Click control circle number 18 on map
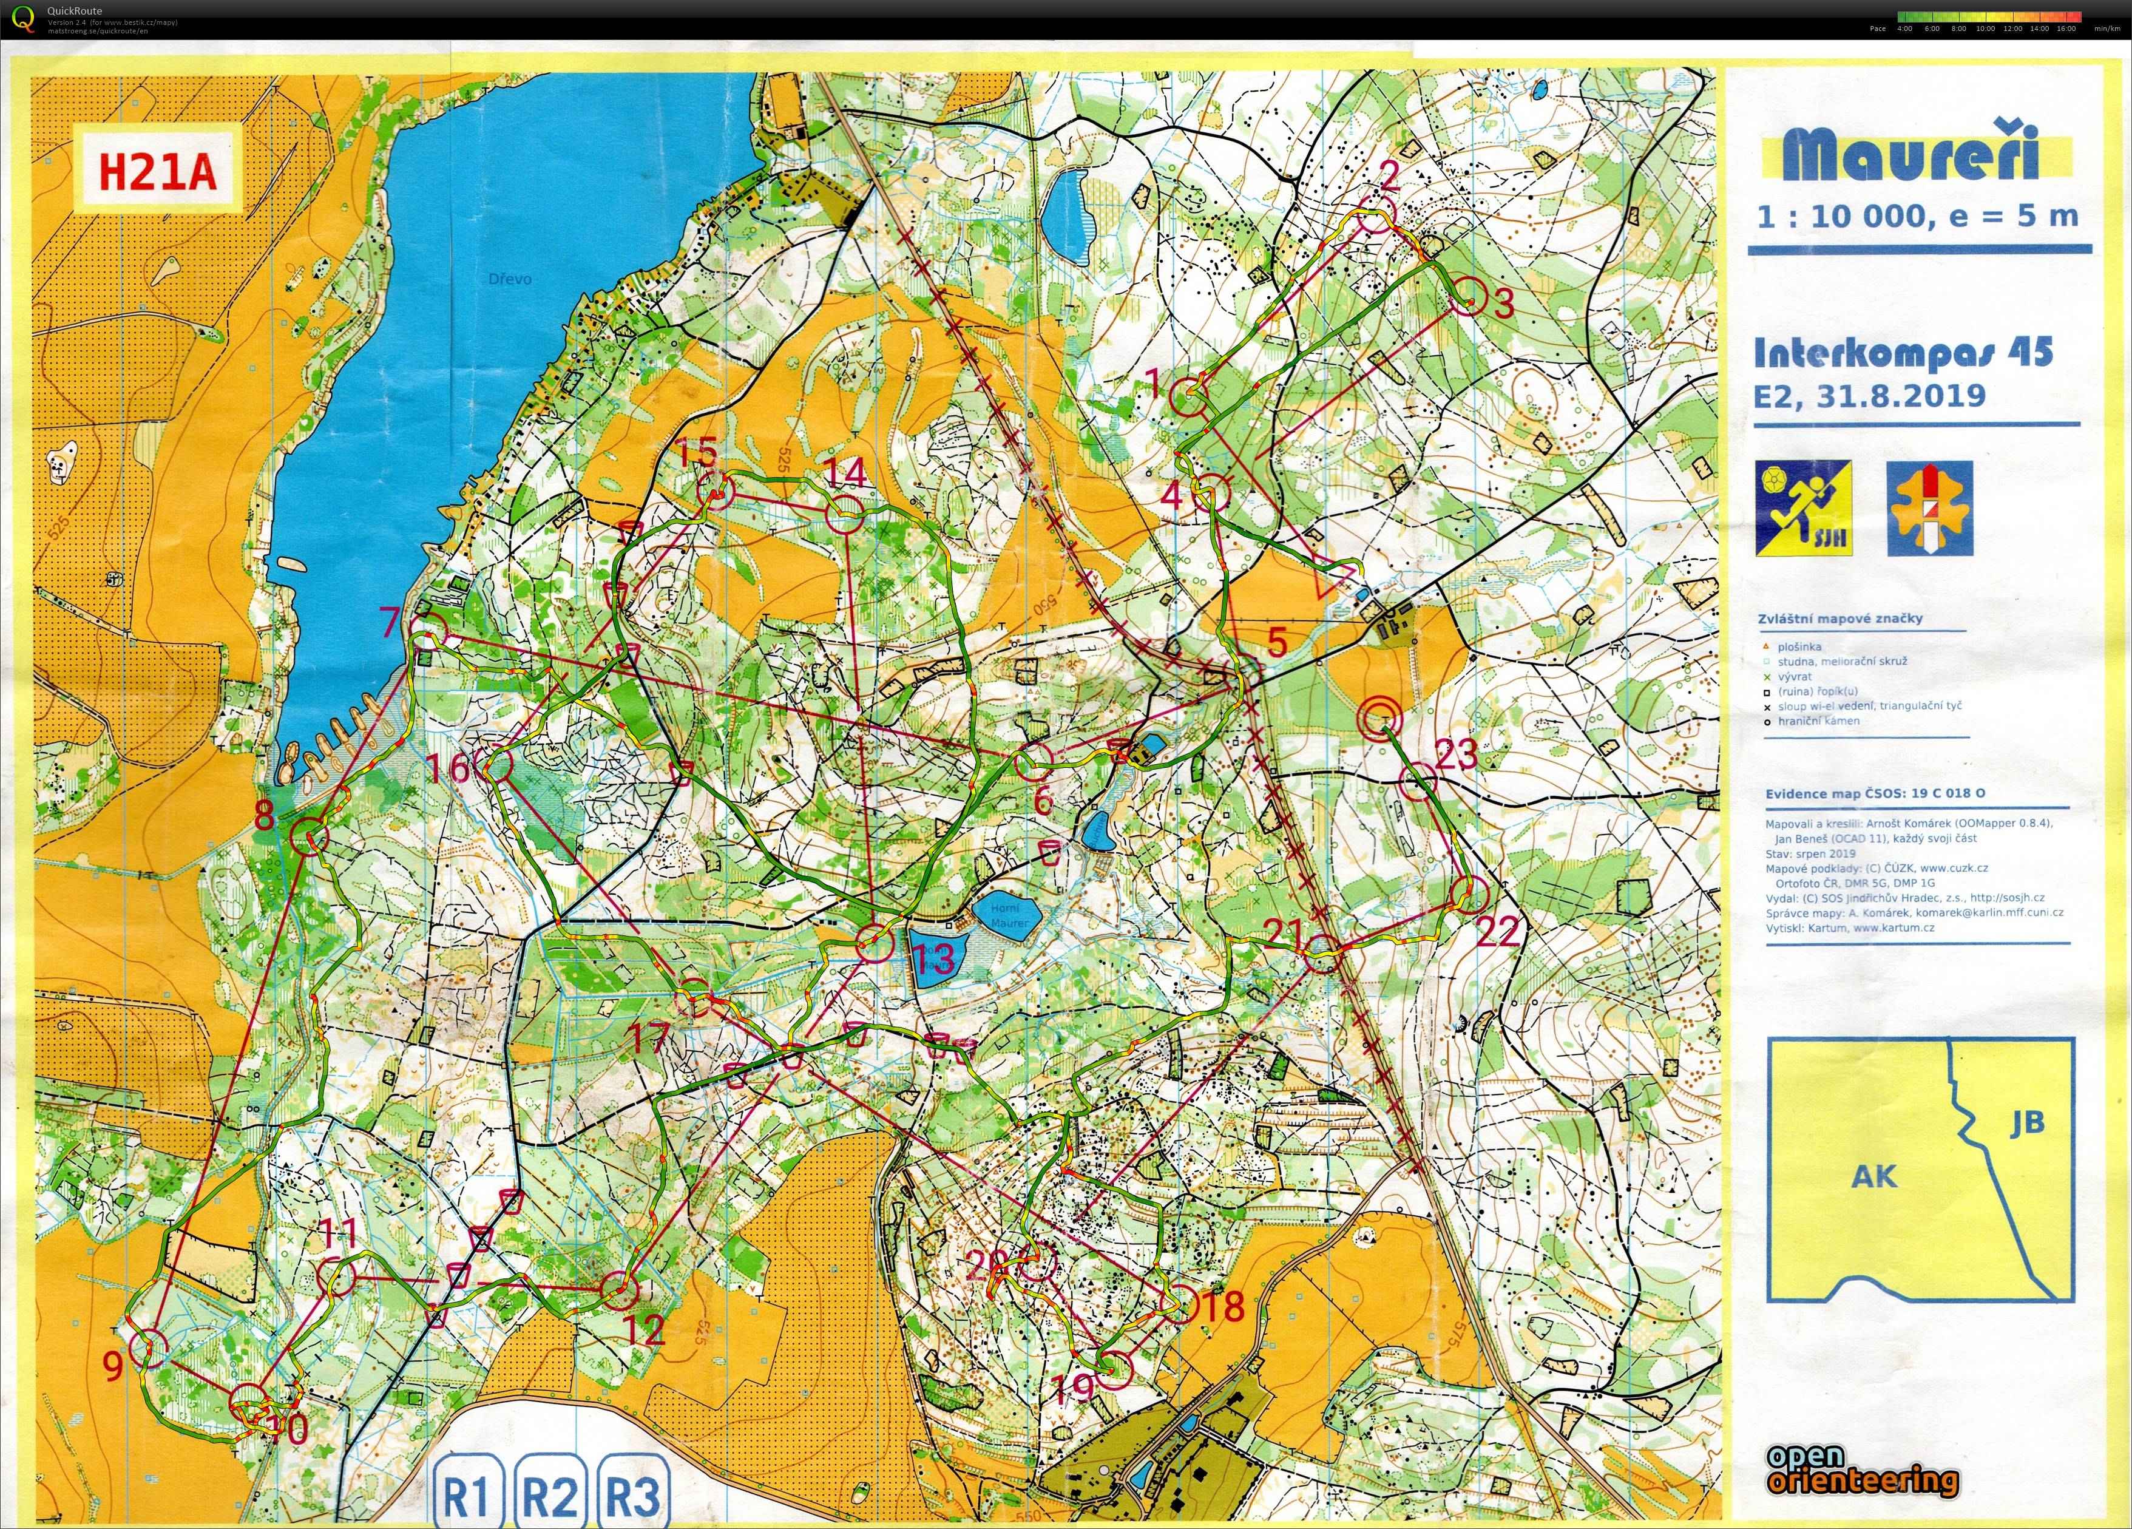 point(1180,1306)
